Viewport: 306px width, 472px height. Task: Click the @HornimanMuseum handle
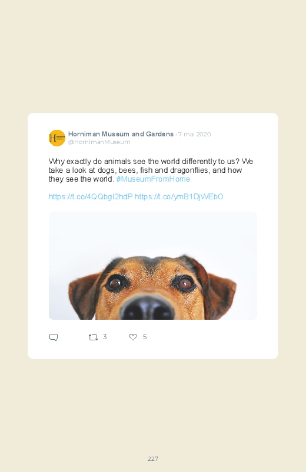pyautogui.click(x=99, y=142)
